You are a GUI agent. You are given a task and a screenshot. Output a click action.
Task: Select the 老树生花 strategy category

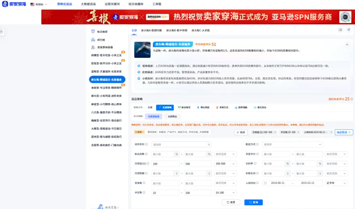[222, 108]
